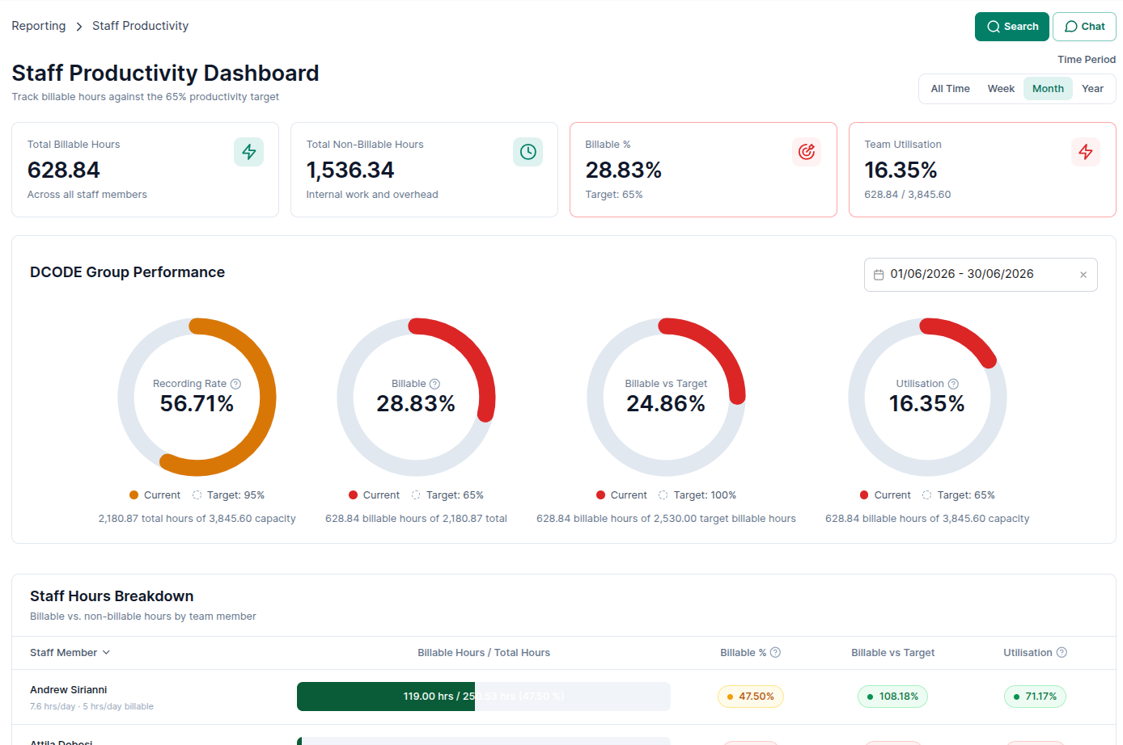Sort by the Staff Member column dropdown
Viewport: 1123px width, 745px height.
click(x=70, y=653)
